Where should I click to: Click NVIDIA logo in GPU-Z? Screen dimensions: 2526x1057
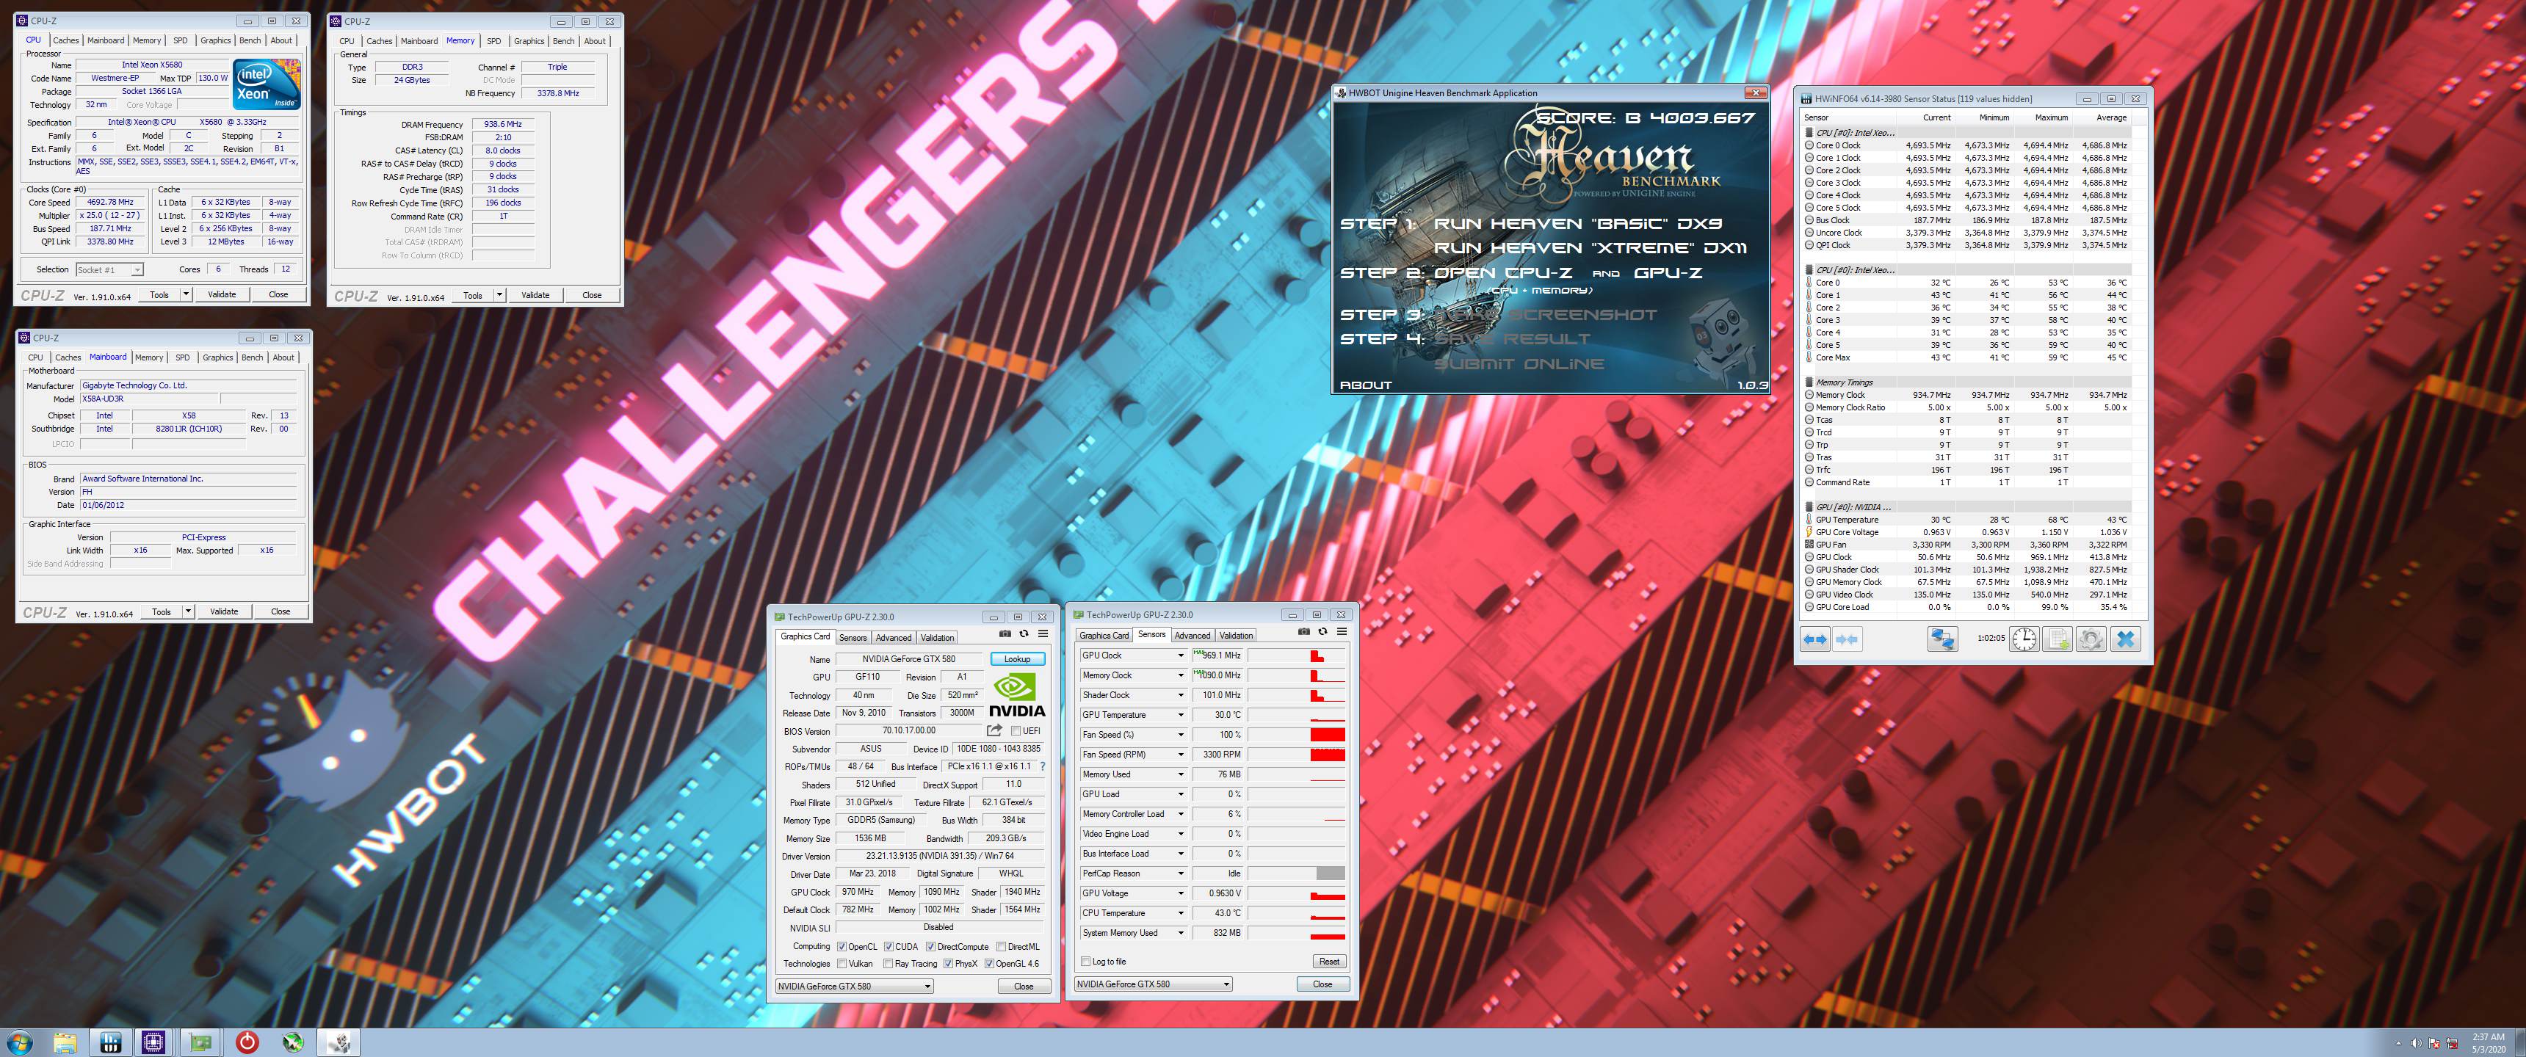pos(1017,695)
